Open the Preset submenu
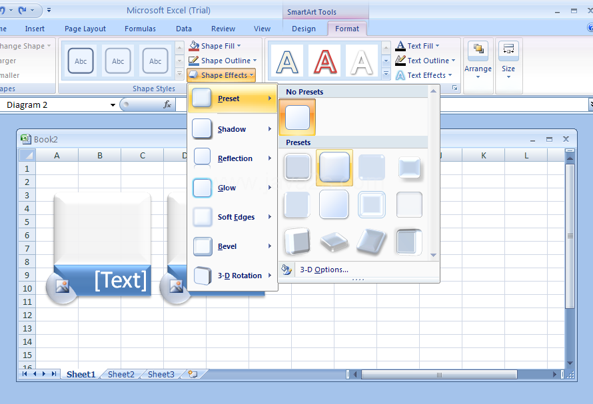The width and height of the screenshot is (593, 404). [233, 99]
